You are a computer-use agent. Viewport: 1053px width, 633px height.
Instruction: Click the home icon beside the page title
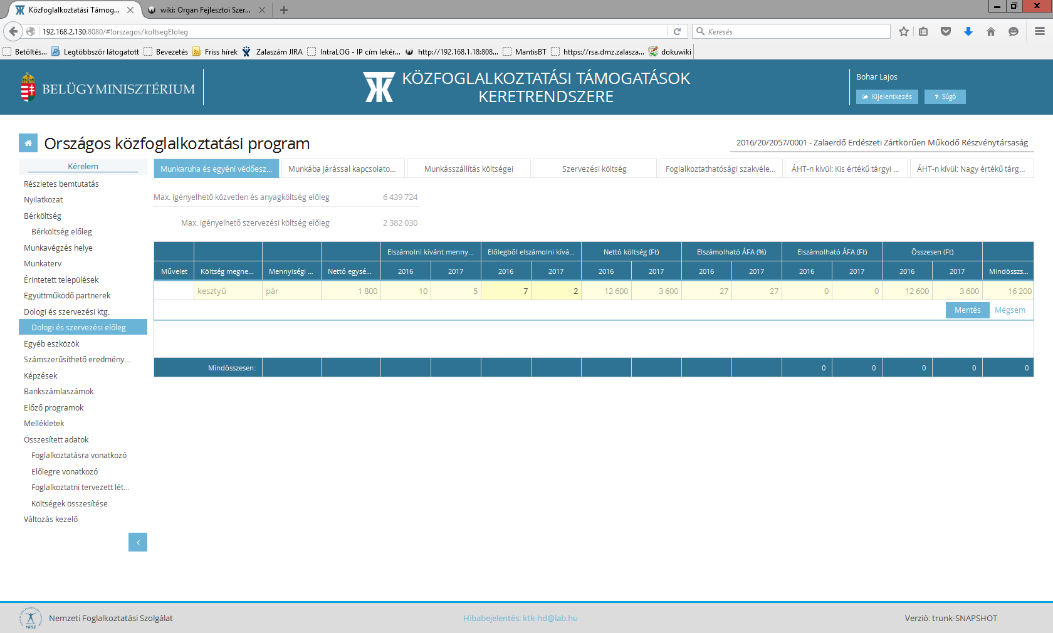[x=28, y=143]
